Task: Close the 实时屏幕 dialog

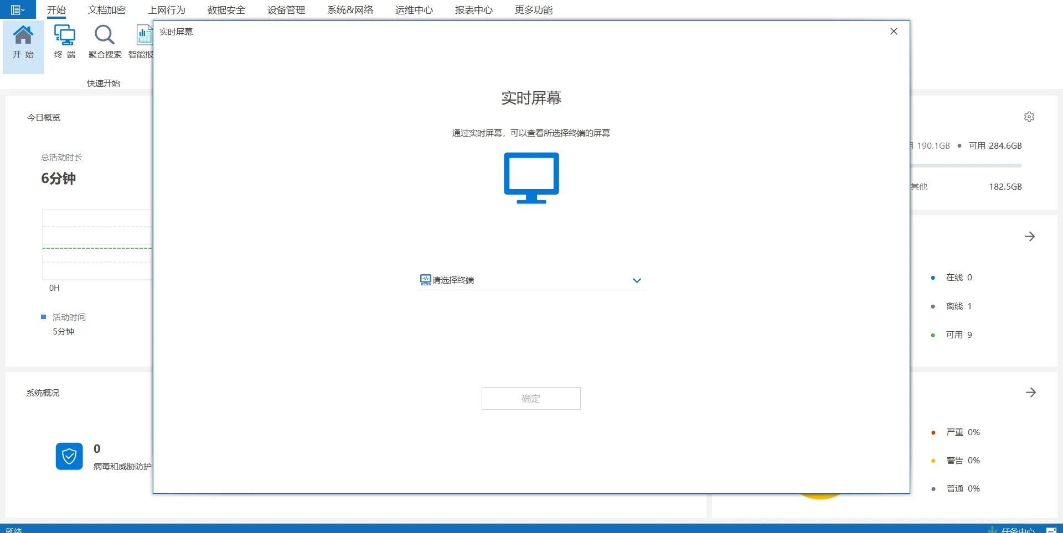Action: [893, 31]
